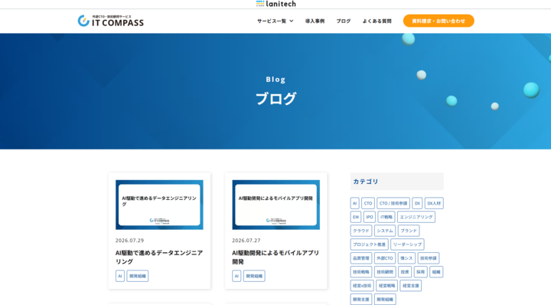Filter by the 投資 category tag
The height and width of the screenshot is (305, 551).
(405, 271)
